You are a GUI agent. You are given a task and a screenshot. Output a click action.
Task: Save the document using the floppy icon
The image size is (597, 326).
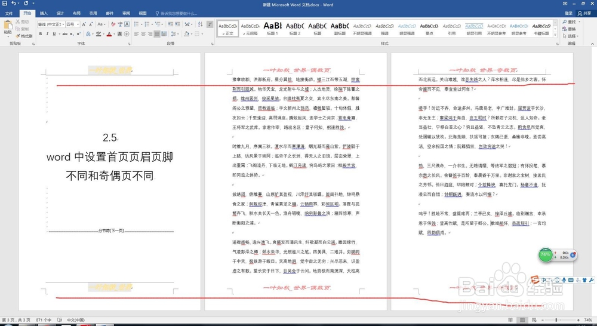coord(5,4)
